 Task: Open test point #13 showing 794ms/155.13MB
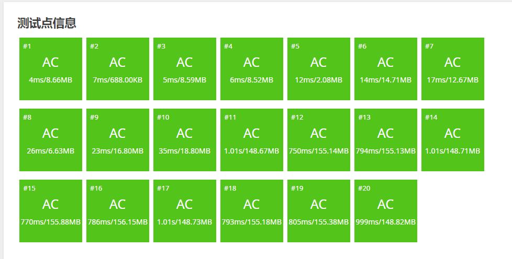click(x=386, y=140)
